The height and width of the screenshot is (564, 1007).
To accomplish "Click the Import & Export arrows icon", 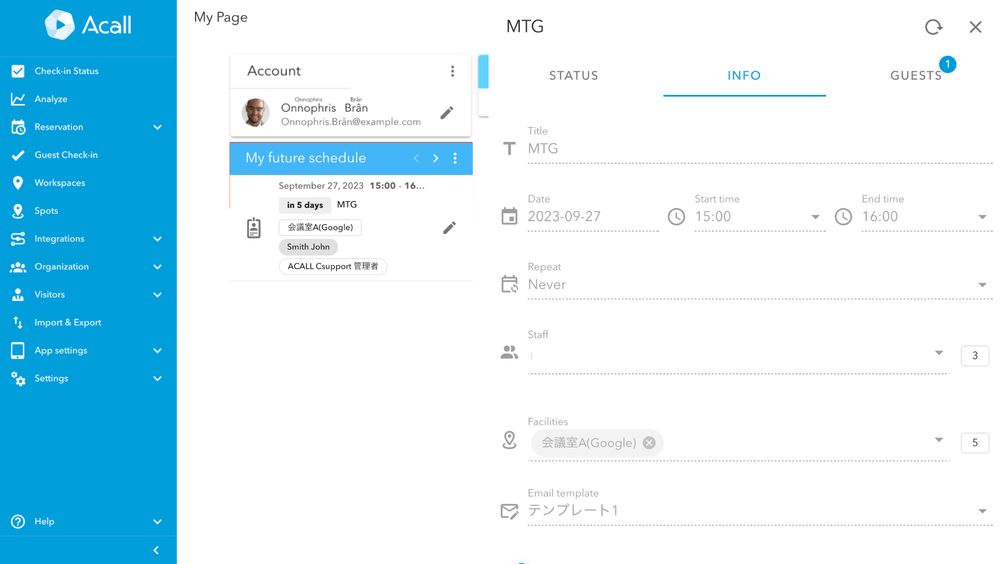I will coord(18,323).
